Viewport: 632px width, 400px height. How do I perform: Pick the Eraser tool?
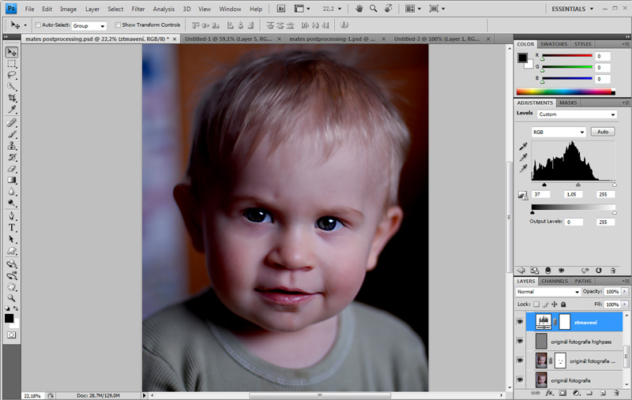pos(12,168)
